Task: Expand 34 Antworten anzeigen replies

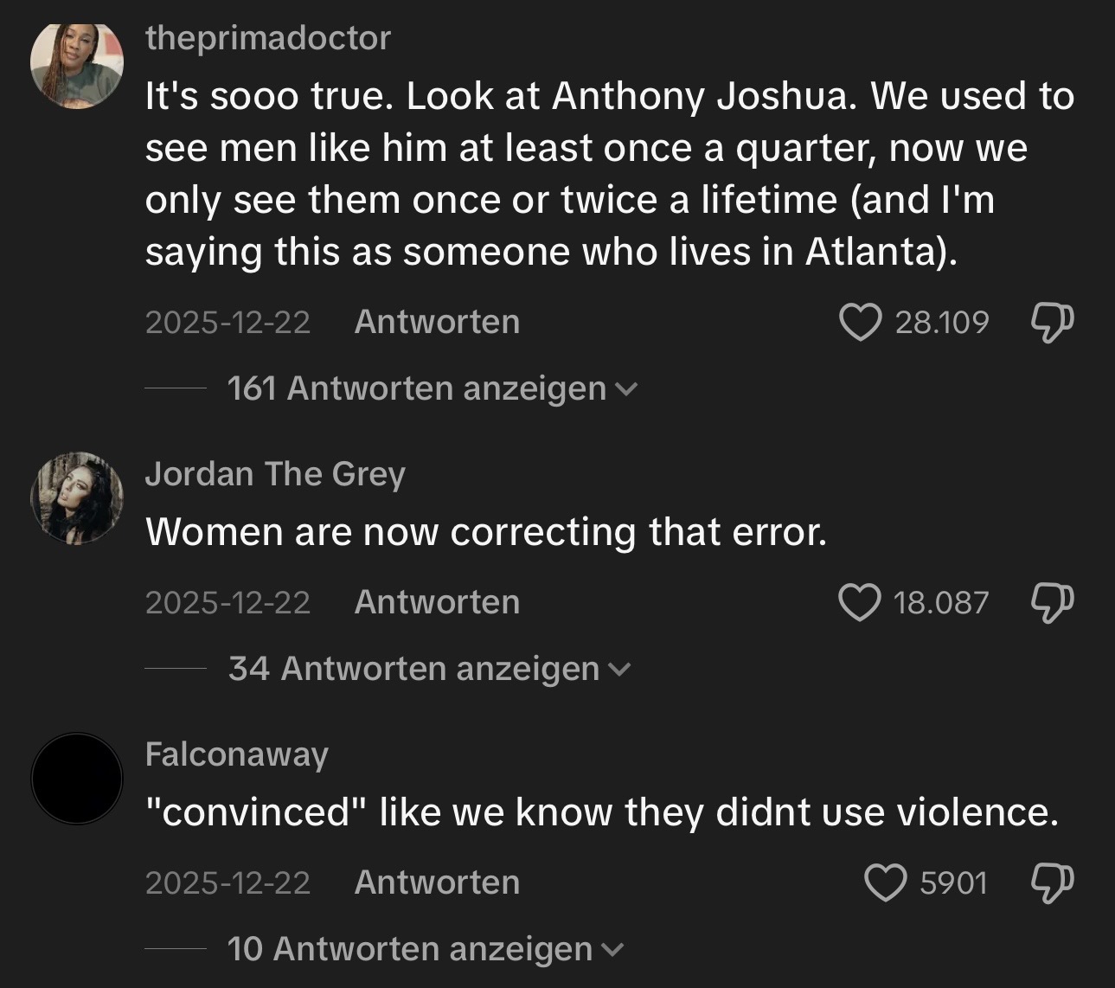Action: [428, 669]
